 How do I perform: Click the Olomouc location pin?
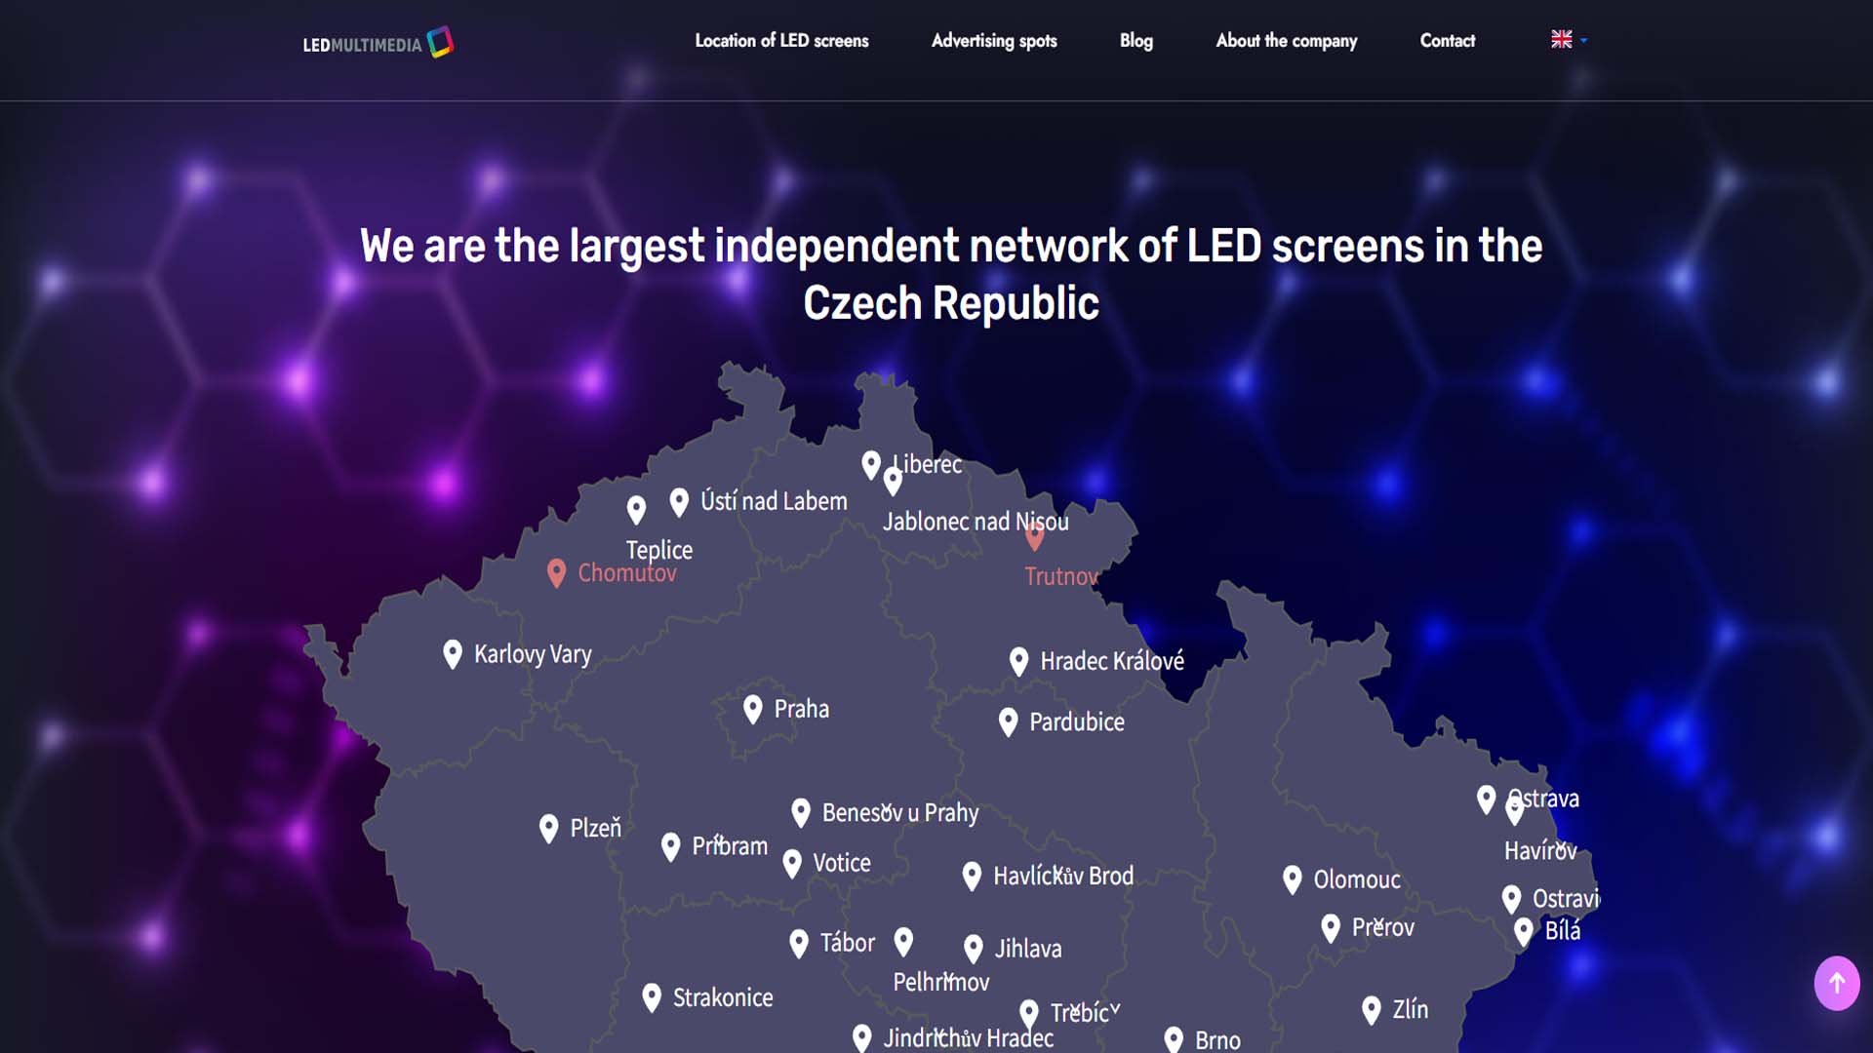click(1292, 879)
